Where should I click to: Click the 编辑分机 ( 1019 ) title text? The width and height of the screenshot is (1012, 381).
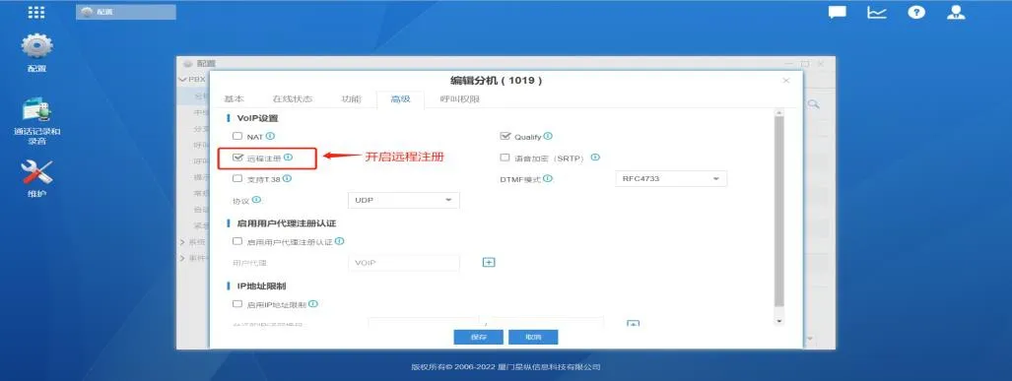pos(497,81)
